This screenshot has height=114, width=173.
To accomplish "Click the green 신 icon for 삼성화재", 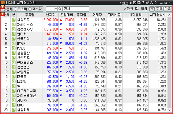I will click(x=14, y=110).
